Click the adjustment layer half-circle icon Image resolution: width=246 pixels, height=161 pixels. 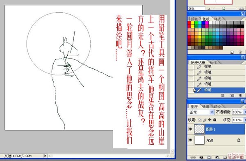point(217,157)
